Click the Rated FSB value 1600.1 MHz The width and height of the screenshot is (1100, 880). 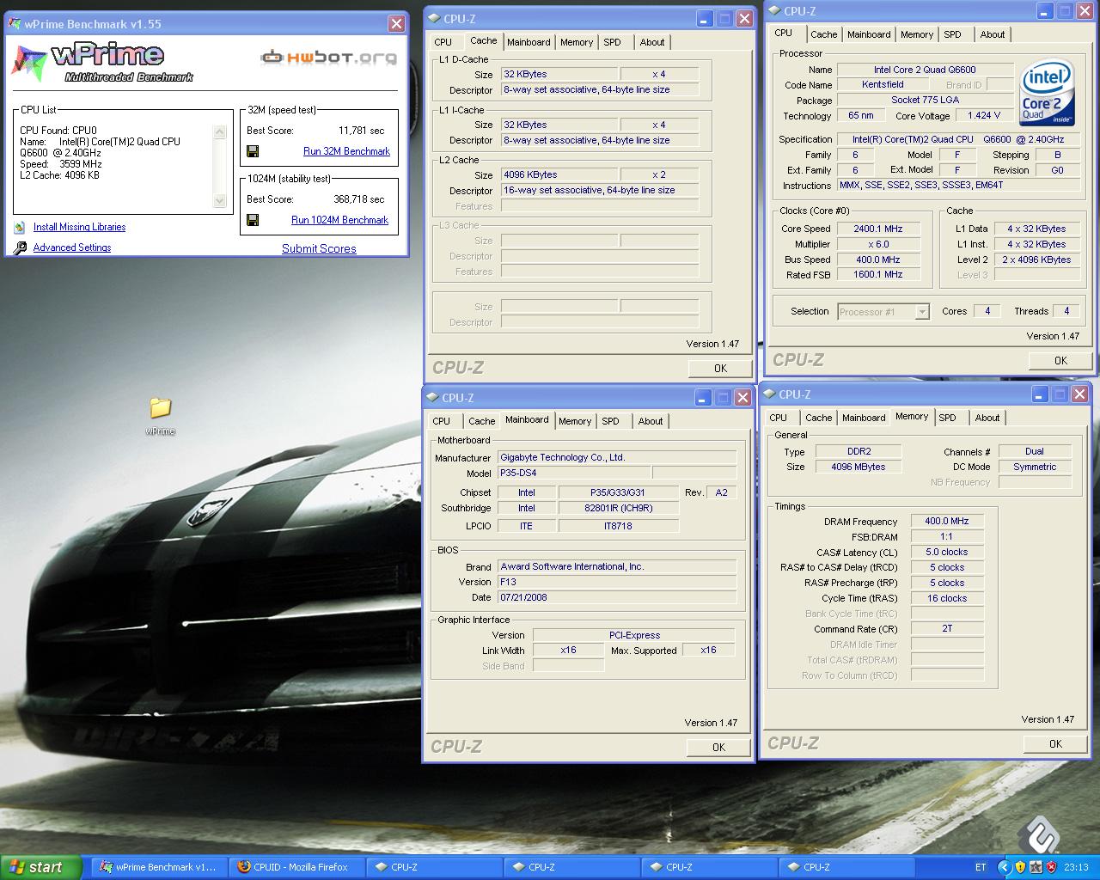pos(878,275)
